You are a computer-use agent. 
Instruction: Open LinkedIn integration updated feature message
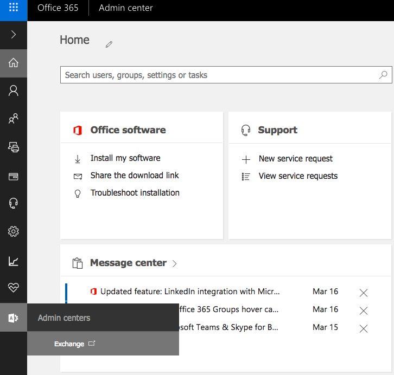point(190,292)
